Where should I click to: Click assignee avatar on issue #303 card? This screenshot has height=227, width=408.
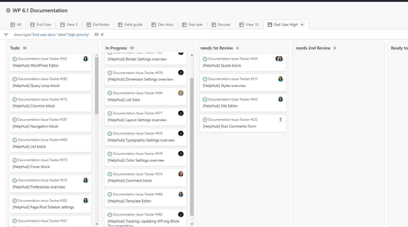(86, 200)
